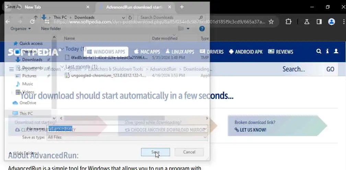Click the up-one-level arrow in Save As dialog
This screenshot has height=170, width=346.
click(36, 18)
